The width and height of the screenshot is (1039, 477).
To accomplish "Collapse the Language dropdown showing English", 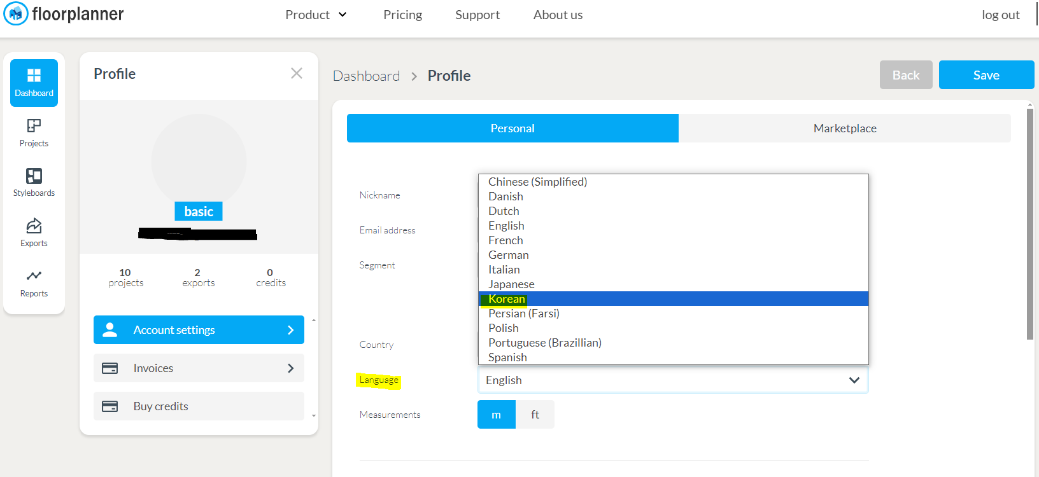I will (x=673, y=380).
